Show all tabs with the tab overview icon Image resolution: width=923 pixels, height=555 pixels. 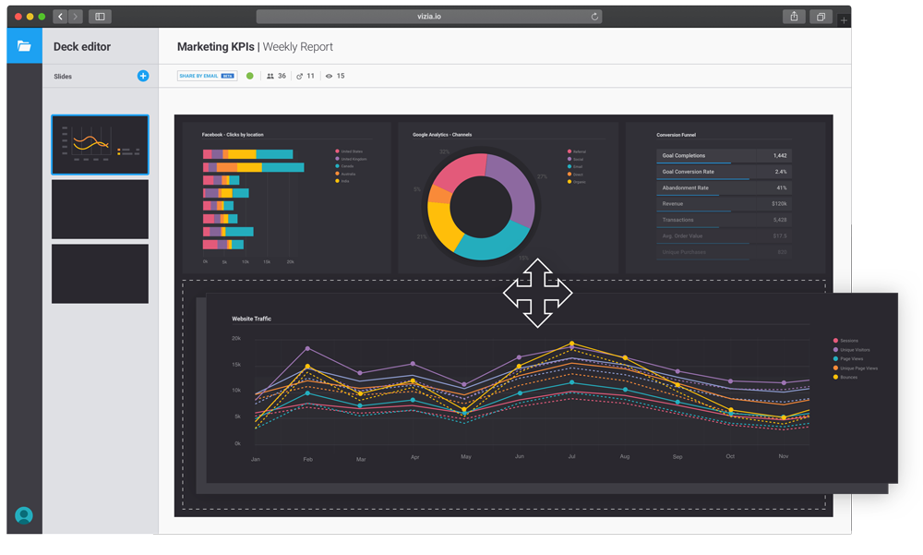820,17
